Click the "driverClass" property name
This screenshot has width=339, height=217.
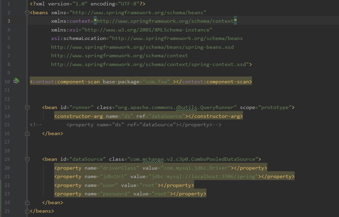click(x=119, y=168)
